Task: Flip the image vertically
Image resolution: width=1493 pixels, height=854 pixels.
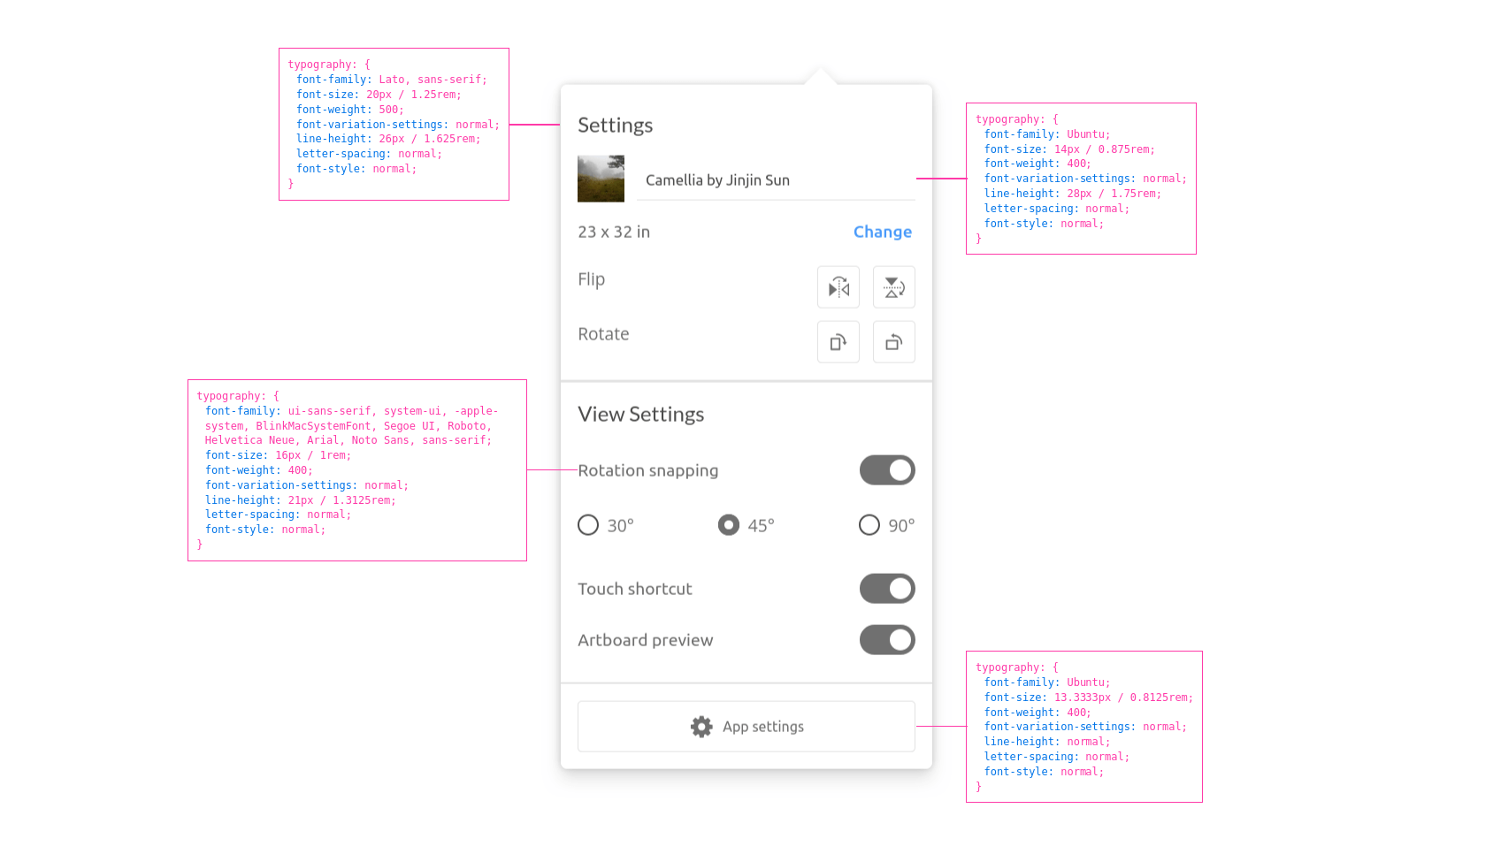Action: click(x=893, y=287)
